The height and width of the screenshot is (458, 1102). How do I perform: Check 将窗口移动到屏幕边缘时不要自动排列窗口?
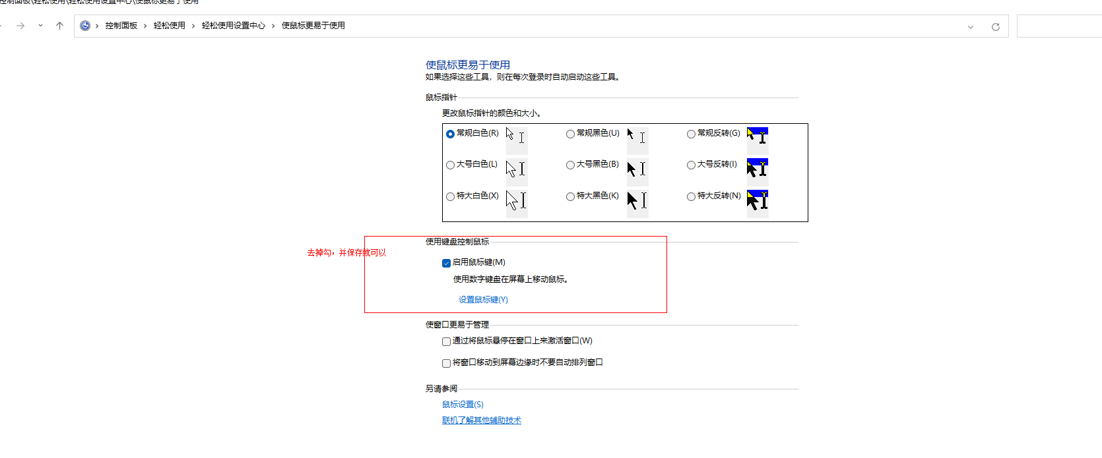click(x=446, y=363)
